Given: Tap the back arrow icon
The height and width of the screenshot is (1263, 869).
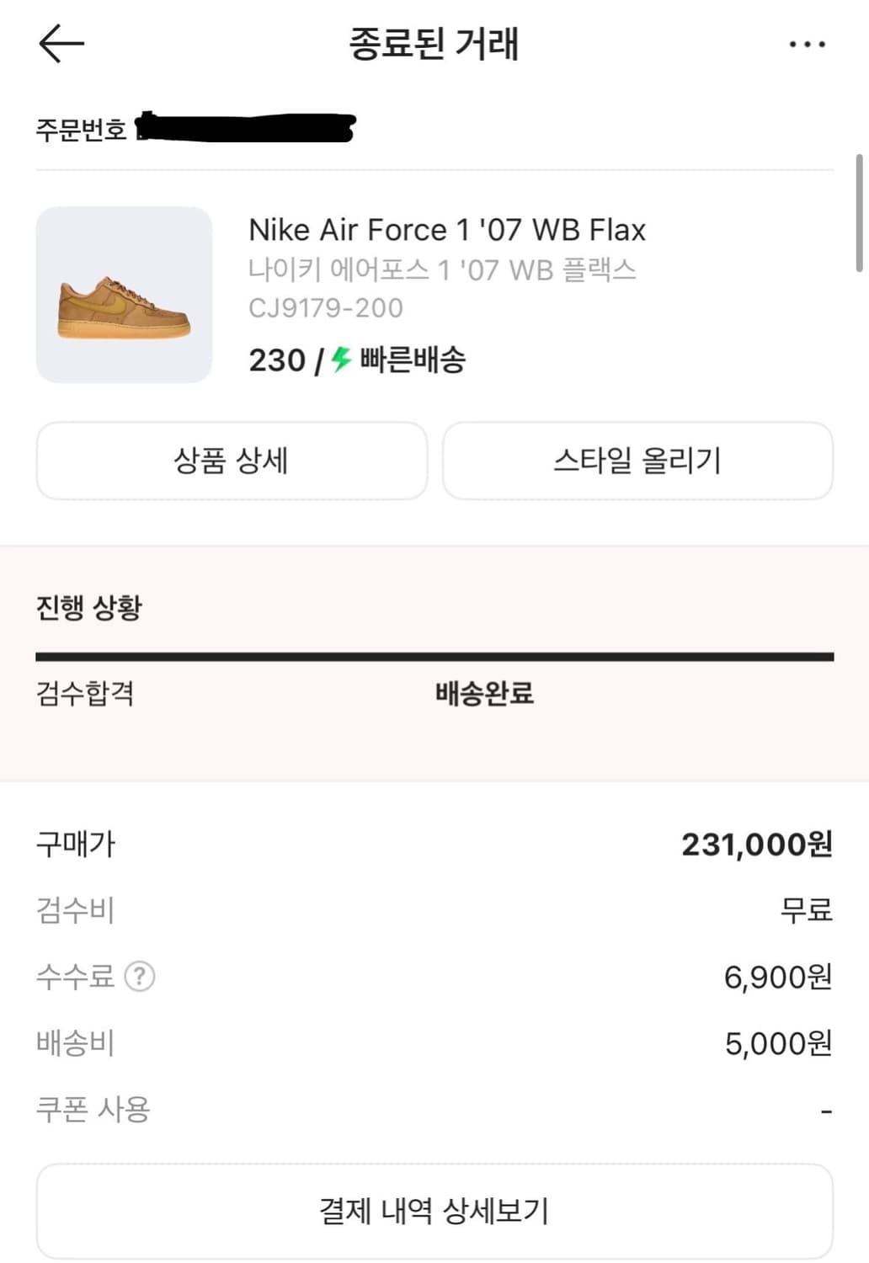Looking at the screenshot, I should pos(61,43).
